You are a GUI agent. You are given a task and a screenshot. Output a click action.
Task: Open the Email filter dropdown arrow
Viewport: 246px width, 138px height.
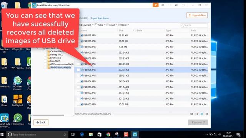click(x=116, y=25)
